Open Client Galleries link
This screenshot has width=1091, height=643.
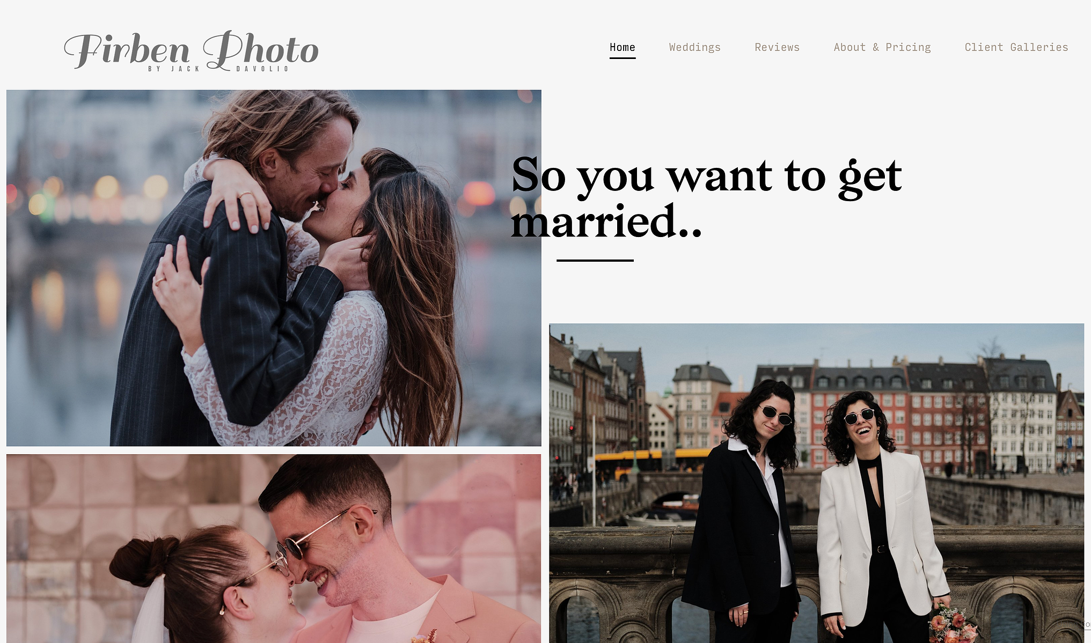tap(1016, 47)
